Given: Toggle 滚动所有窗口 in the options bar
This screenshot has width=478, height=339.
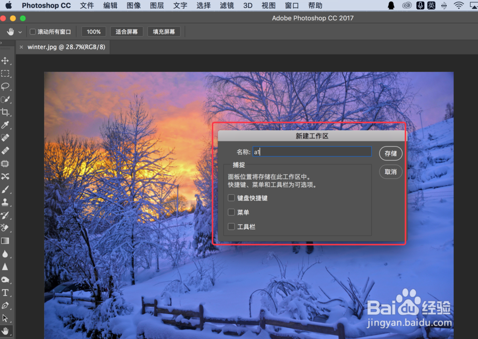Looking at the screenshot, I should [x=32, y=31].
